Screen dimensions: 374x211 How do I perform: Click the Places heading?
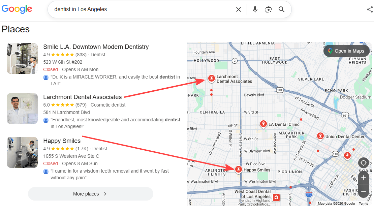click(x=15, y=29)
